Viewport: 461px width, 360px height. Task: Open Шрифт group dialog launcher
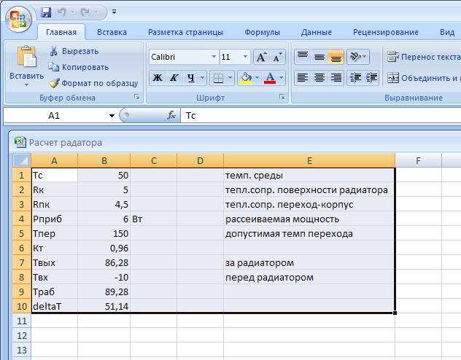[x=282, y=97]
